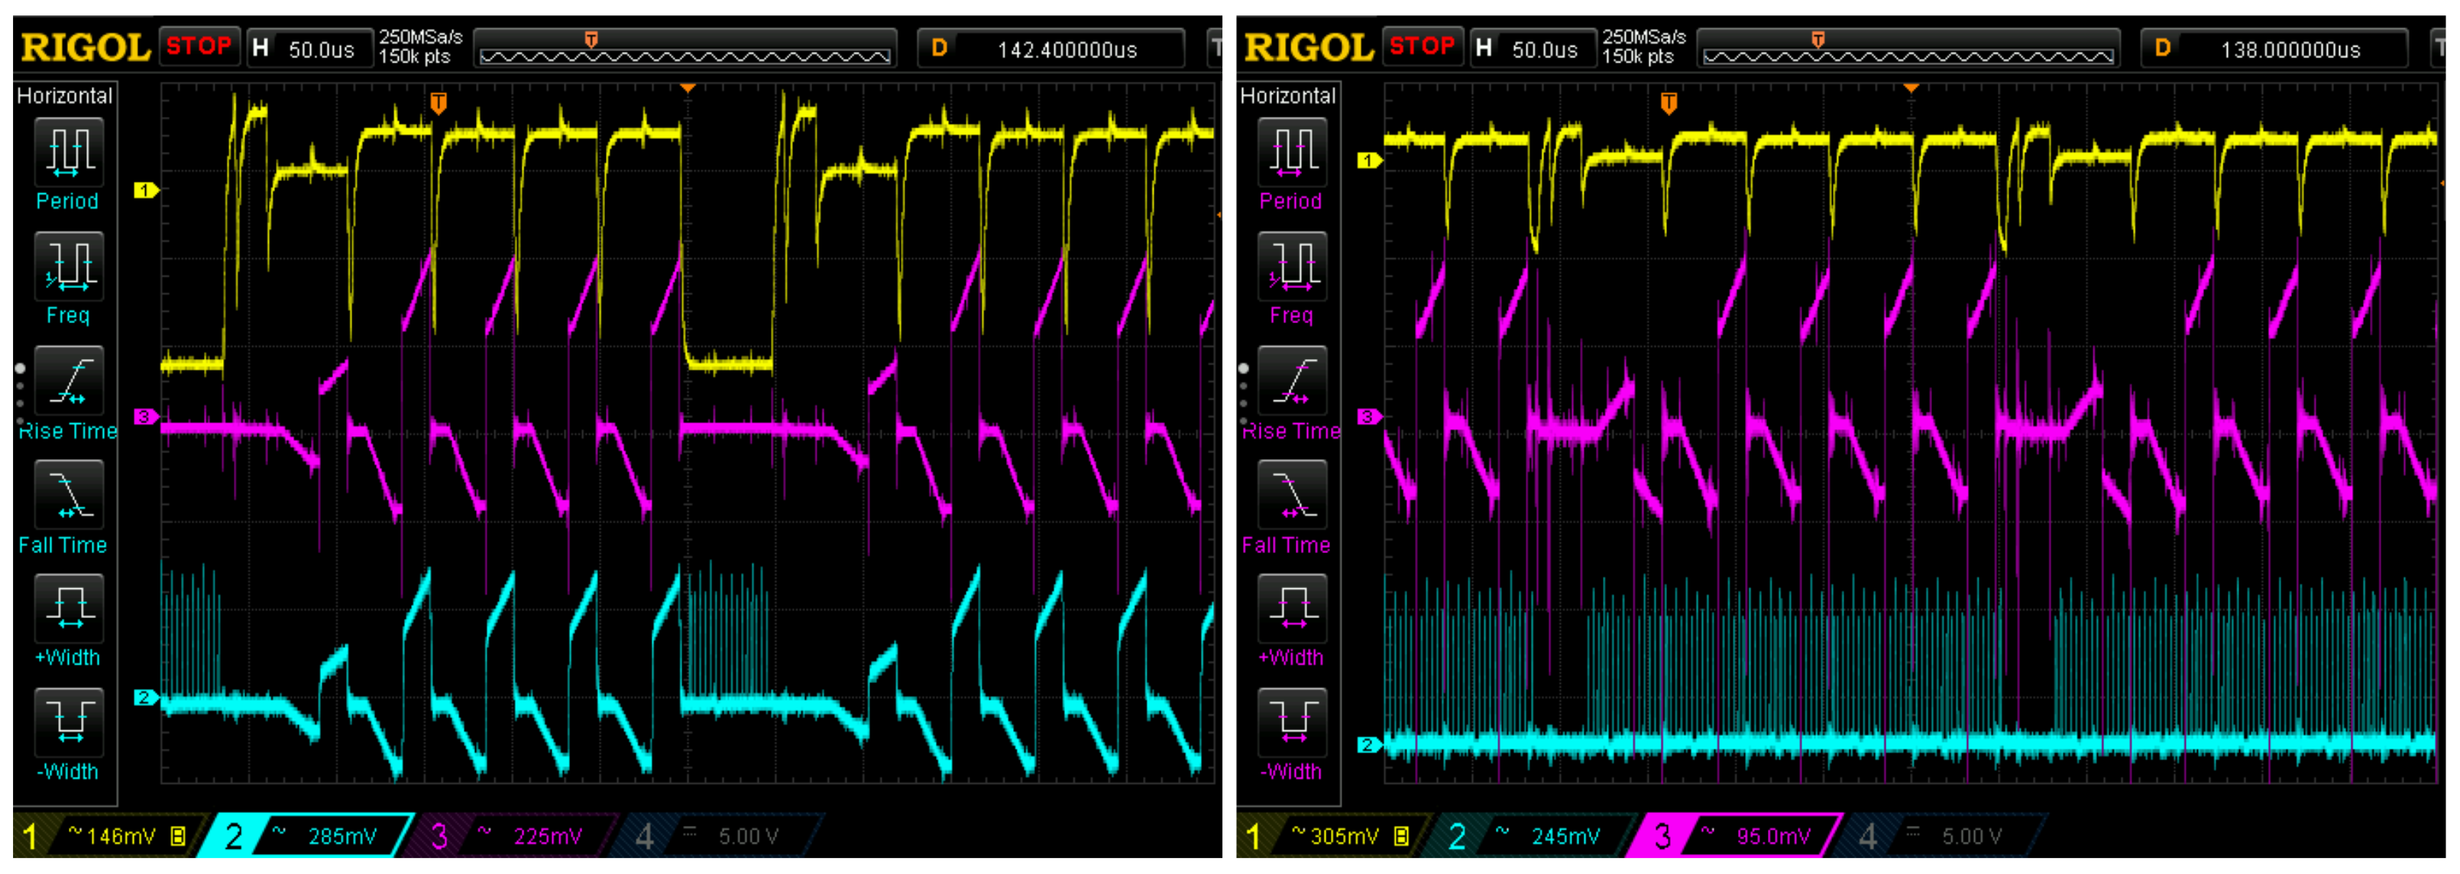The height and width of the screenshot is (874, 2460).
Task: Select Period icon in right scope panel
Action: pyautogui.click(x=1291, y=152)
